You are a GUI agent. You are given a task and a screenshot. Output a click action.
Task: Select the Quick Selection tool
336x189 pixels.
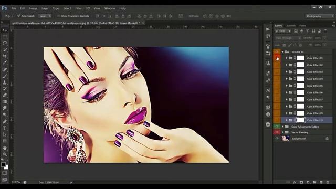tap(5, 50)
